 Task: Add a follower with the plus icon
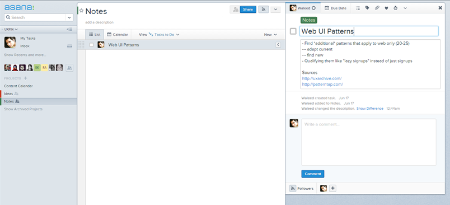pos(332,188)
